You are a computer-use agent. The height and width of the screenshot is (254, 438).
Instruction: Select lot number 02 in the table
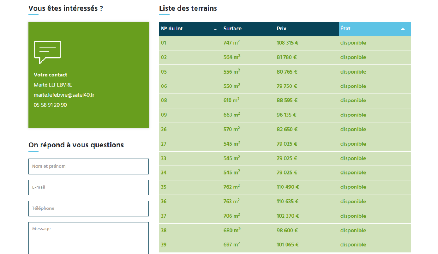click(164, 57)
